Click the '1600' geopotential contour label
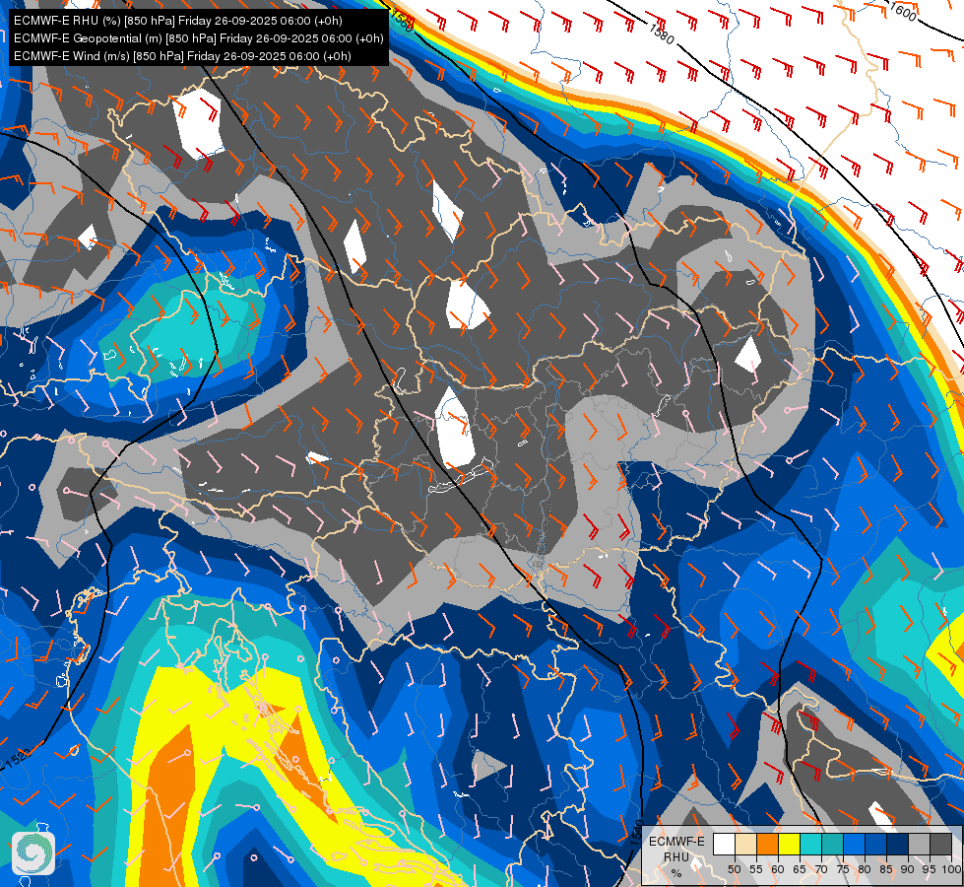 pyautogui.click(x=902, y=11)
